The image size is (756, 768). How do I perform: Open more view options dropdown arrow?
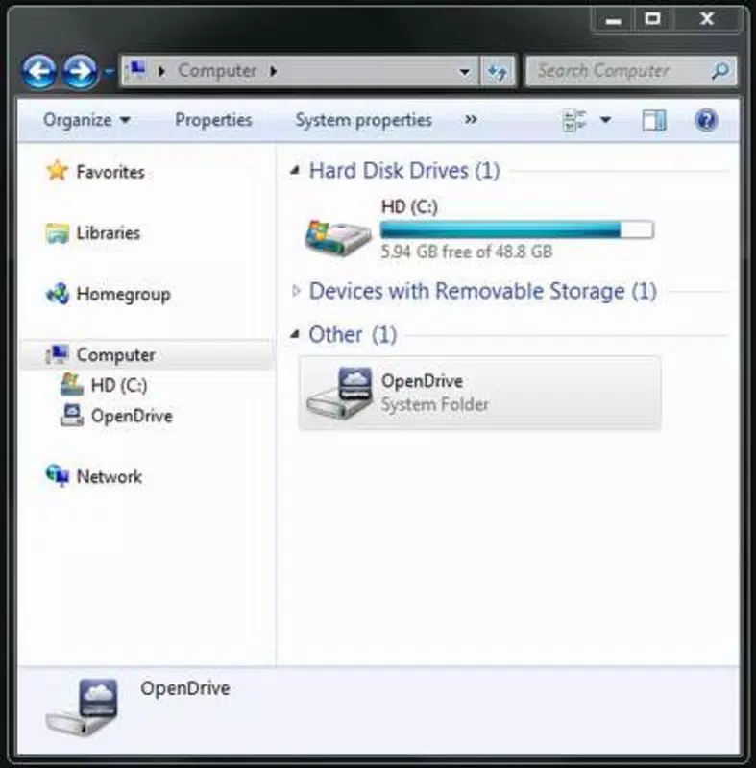[x=605, y=120]
